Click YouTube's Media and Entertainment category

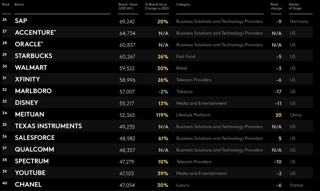(x=201, y=173)
